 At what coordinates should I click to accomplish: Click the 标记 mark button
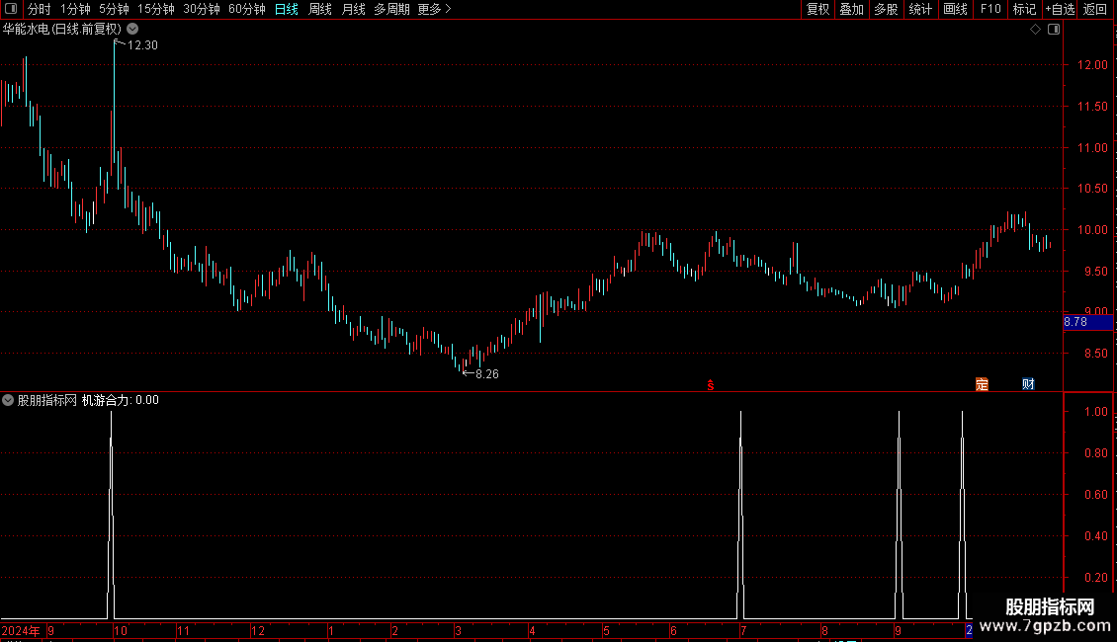[1024, 9]
